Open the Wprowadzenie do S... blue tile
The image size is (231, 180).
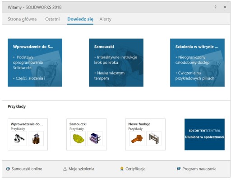click(35, 62)
